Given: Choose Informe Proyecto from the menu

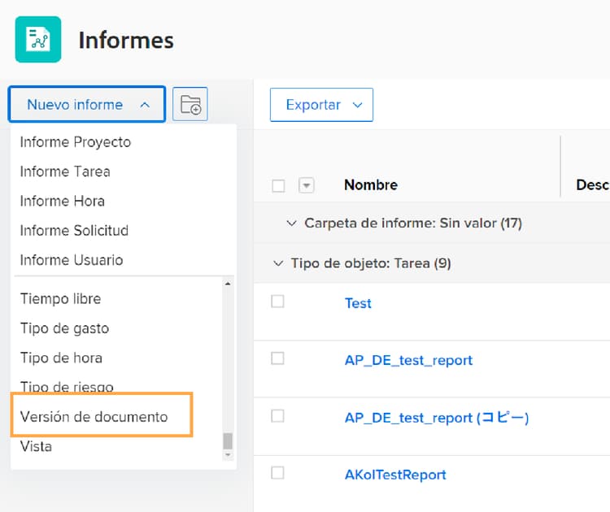Looking at the screenshot, I should (76, 142).
